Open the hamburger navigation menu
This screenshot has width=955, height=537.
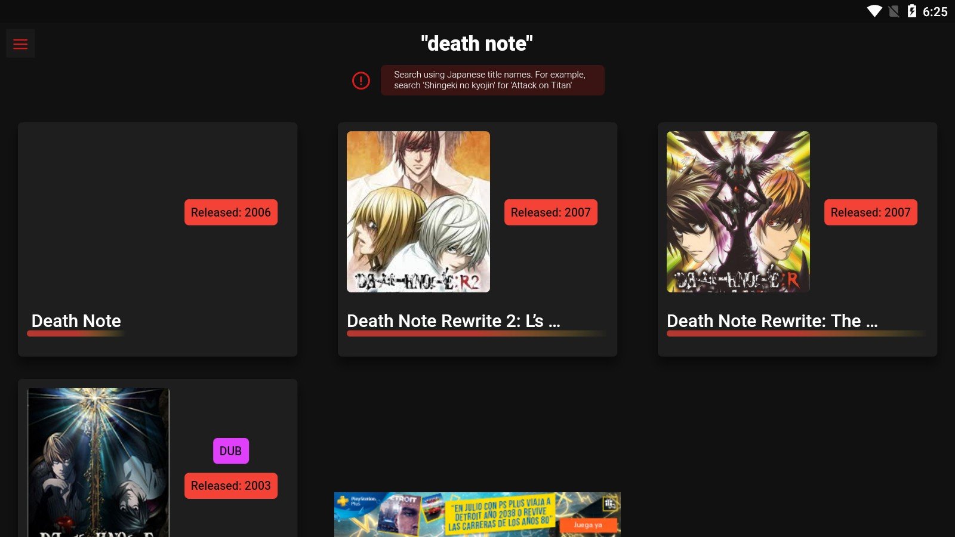(20, 44)
